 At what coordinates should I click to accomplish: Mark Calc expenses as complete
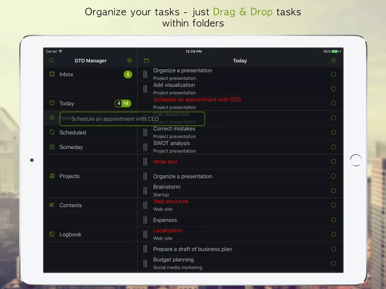pos(334,118)
